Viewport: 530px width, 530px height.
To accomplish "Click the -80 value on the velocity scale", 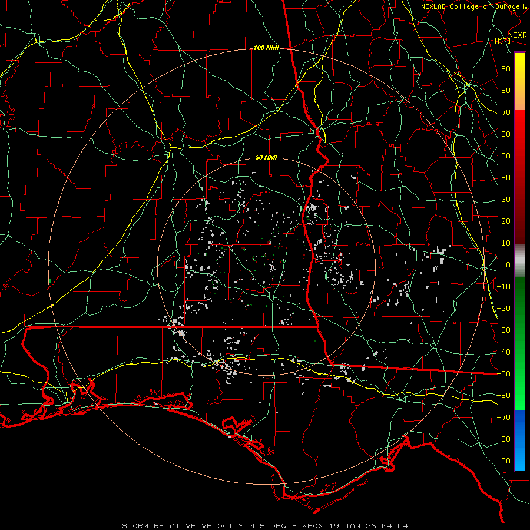I will click(503, 439).
